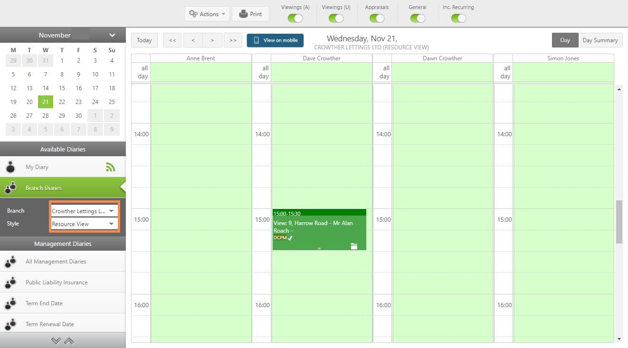Click the Anne Brent column header
This screenshot has height=348, width=628.
tap(201, 58)
